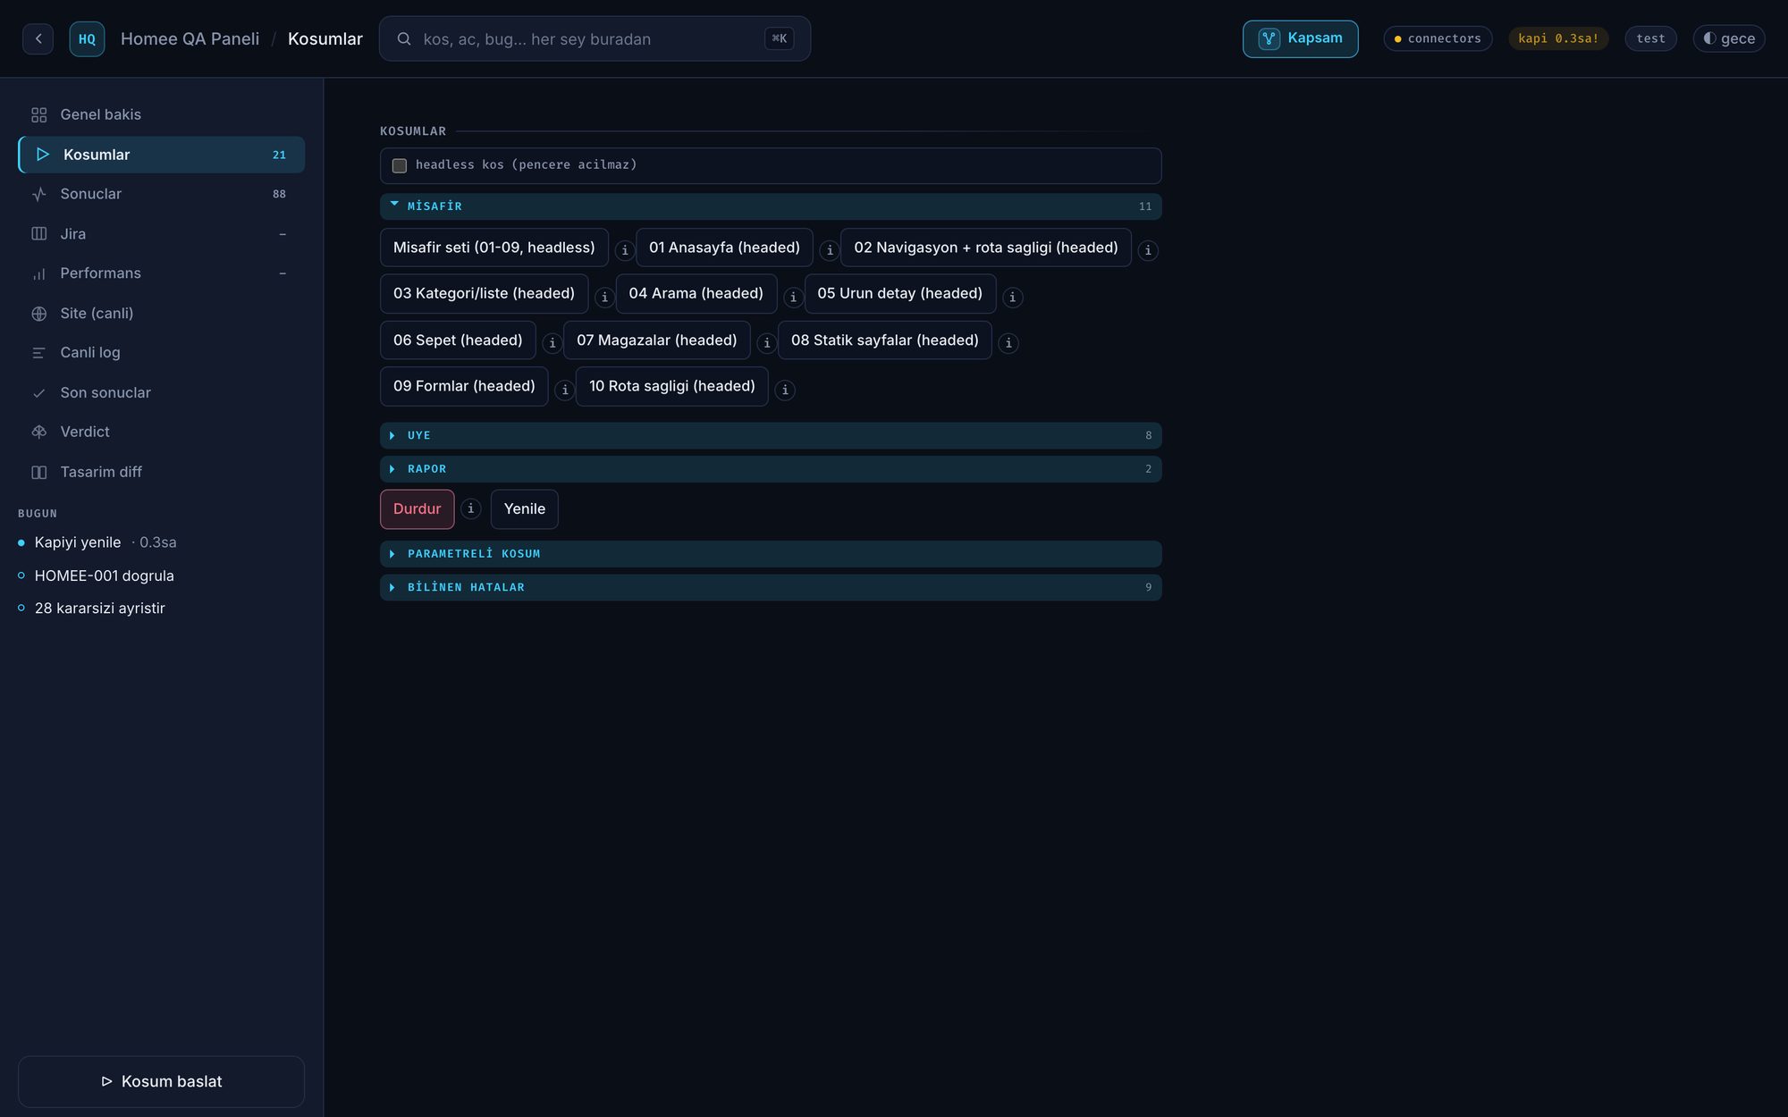This screenshot has height=1117, width=1788.
Task: Open info icon beside Durdur button
Action: tap(471, 508)
